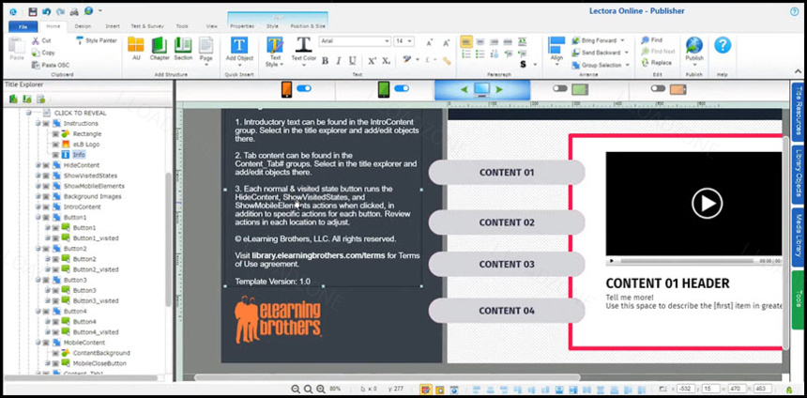Click the Title Explorer vertical scrollbar

coord(168,240)
